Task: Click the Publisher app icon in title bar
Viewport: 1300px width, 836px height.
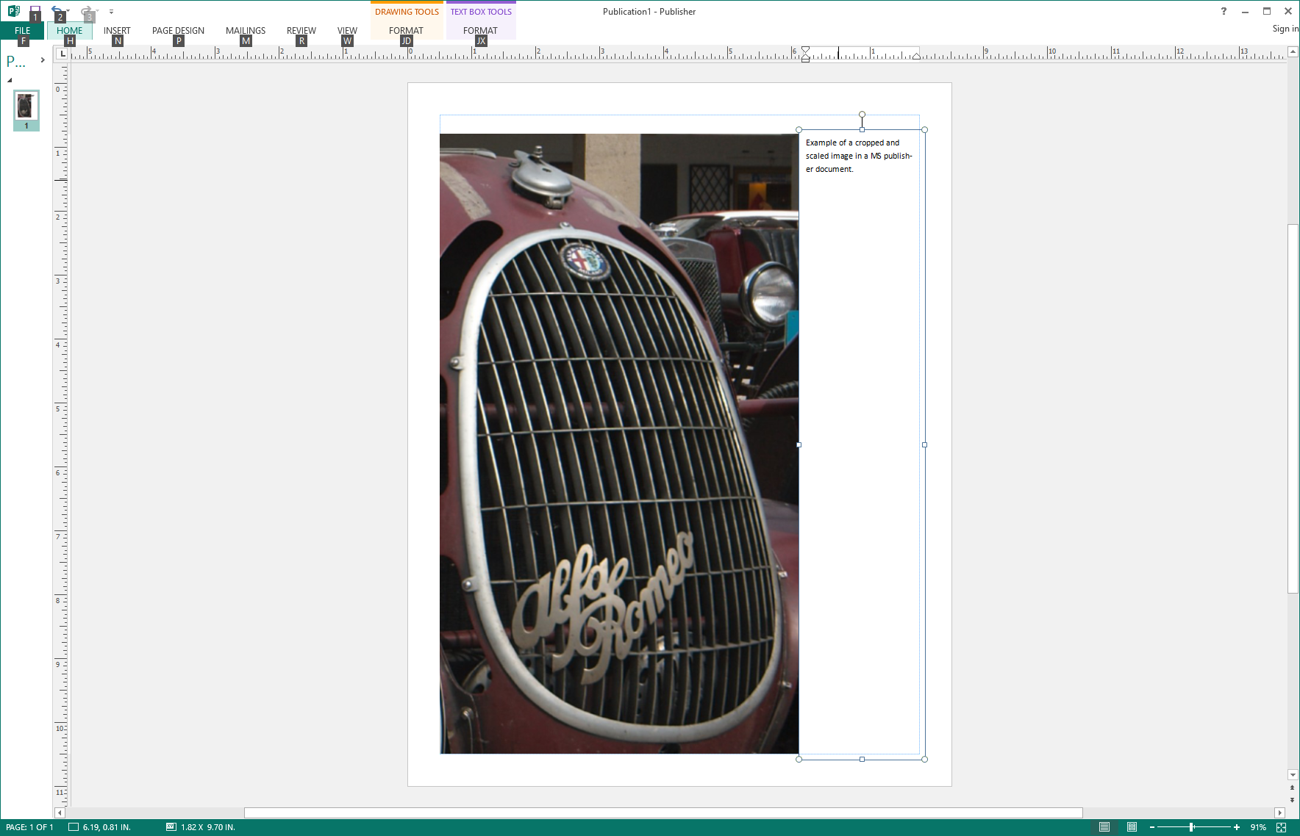Action: click(13, 11)
